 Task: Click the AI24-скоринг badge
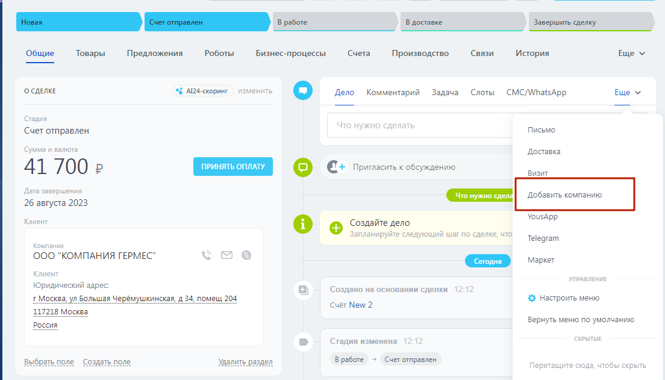202,91
